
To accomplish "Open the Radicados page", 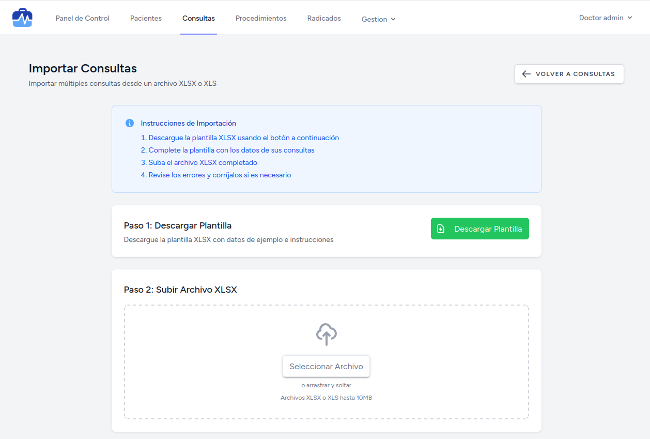I will pyautogui.click(x=324, y=18).
